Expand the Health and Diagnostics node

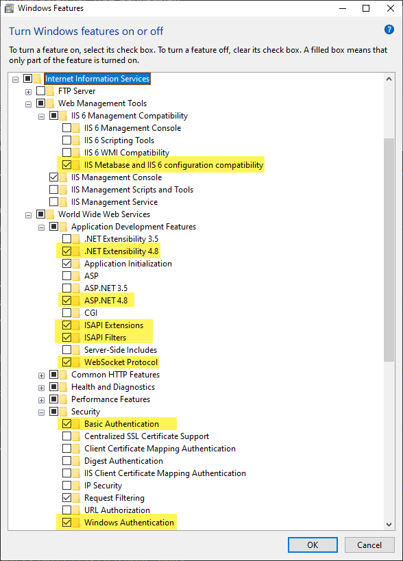pyautogui.click(x=41, y=388)
